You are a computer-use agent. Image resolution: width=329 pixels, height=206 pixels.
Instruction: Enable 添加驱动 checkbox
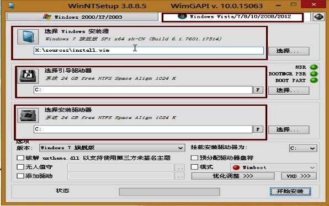(20, 176)
